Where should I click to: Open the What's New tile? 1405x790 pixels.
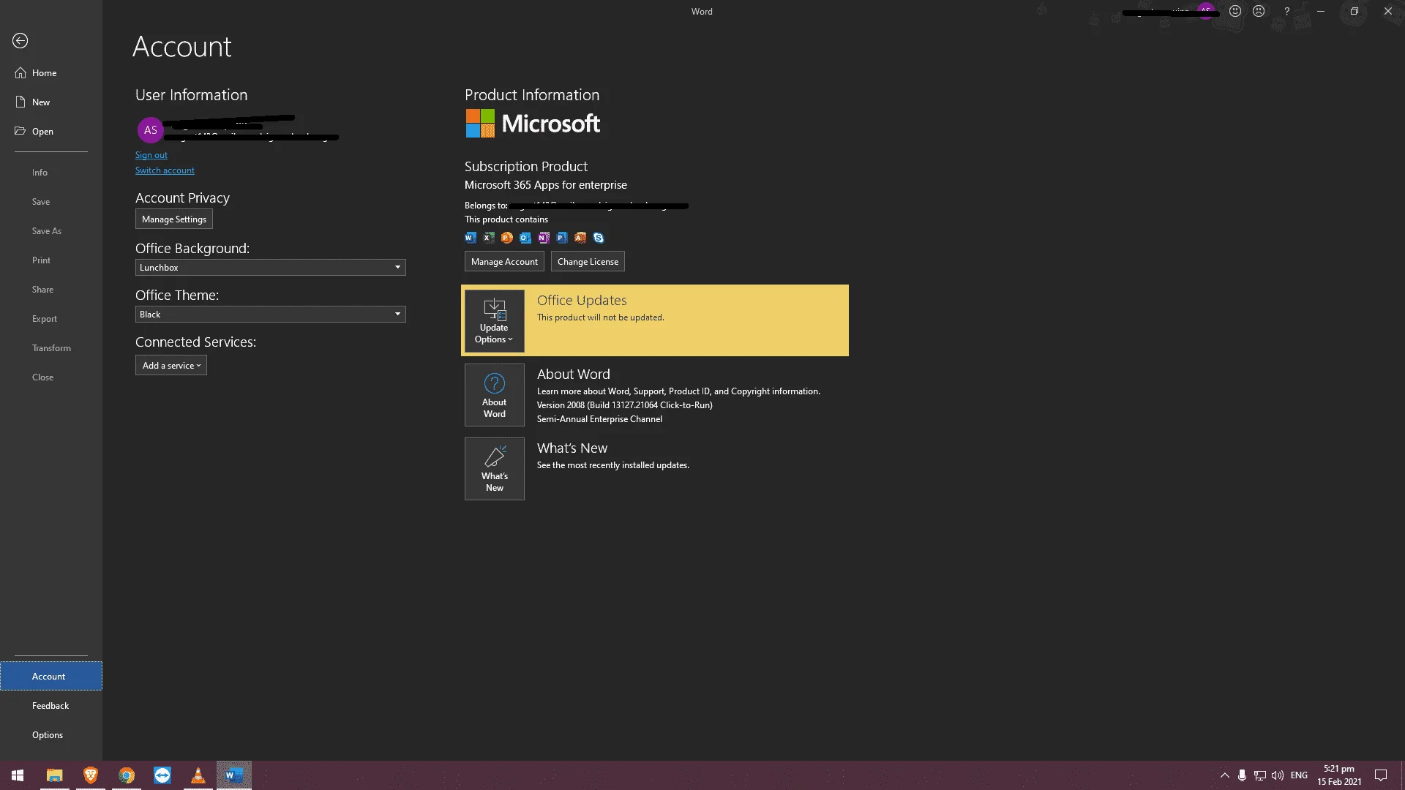(x=495, y=469)
